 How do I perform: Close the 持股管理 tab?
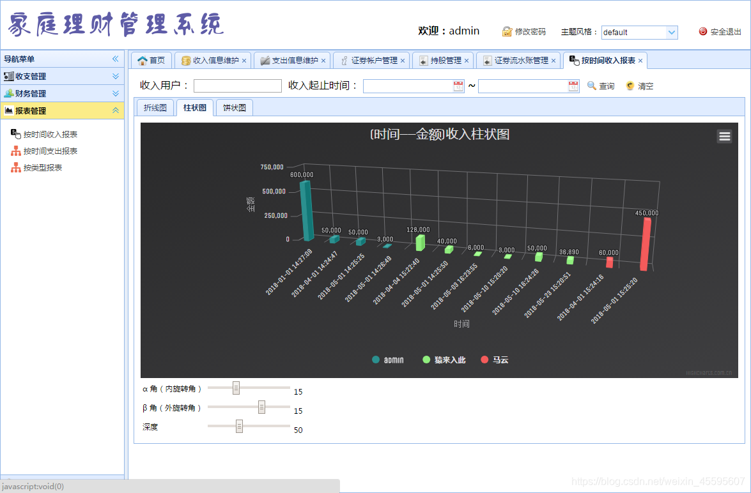[x=467, y=61]
